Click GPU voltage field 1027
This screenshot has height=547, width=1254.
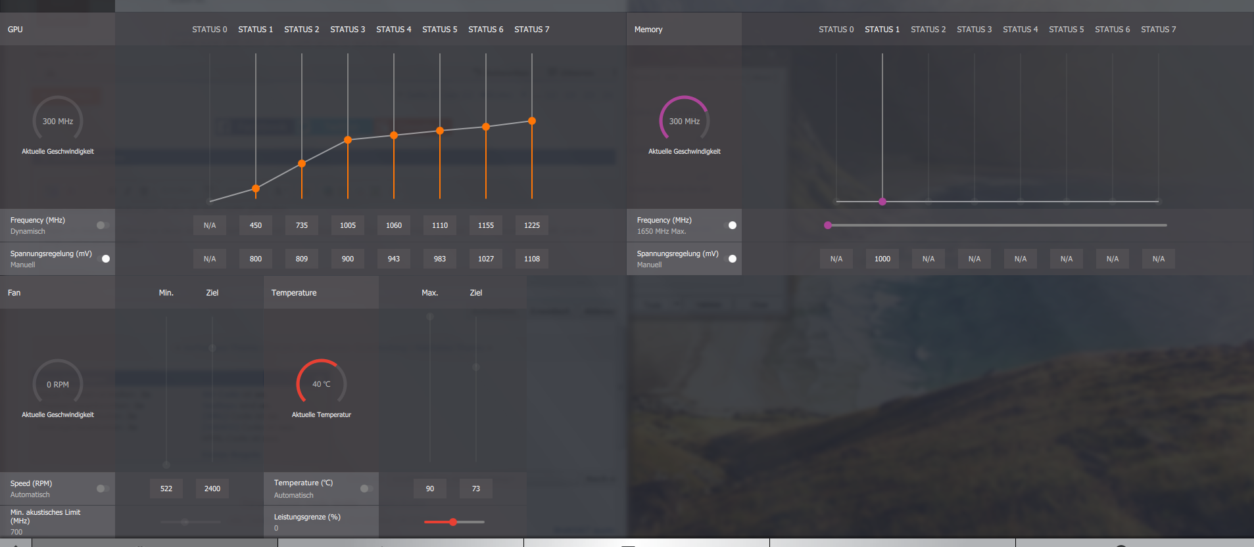coord(486,259)
